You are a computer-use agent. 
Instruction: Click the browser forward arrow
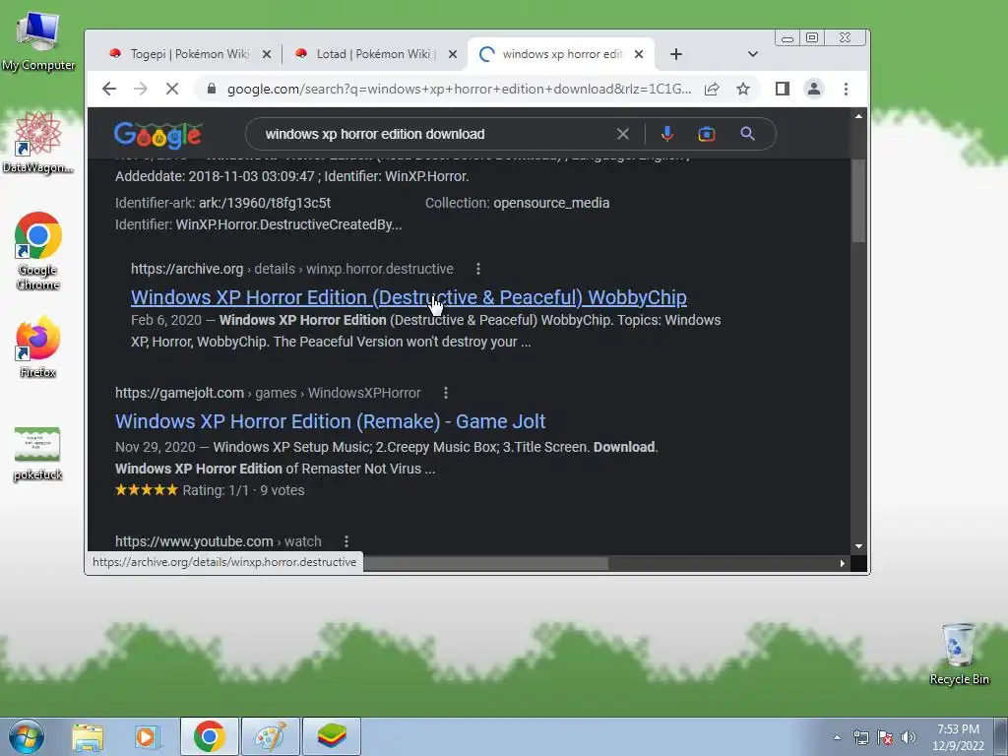(x=140, y=89)
